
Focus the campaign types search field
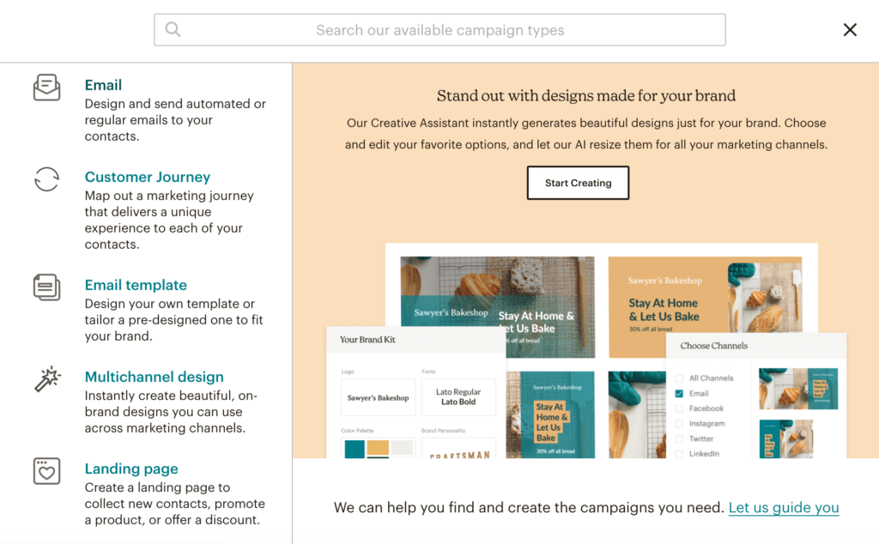pyautogui.click(x=440, y=30)
